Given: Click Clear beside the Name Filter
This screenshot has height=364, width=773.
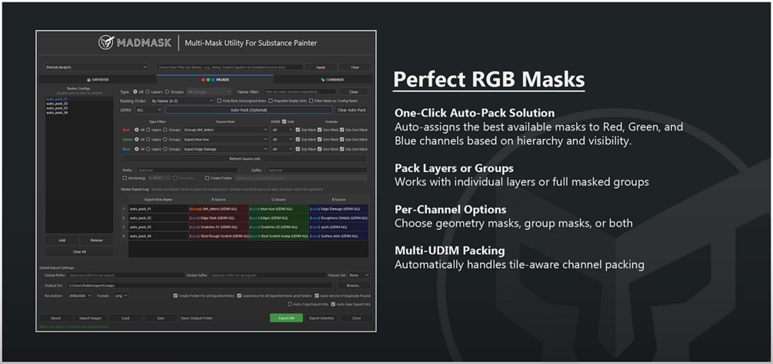Looking at the screenshot, I should click(x=353, y=91).
